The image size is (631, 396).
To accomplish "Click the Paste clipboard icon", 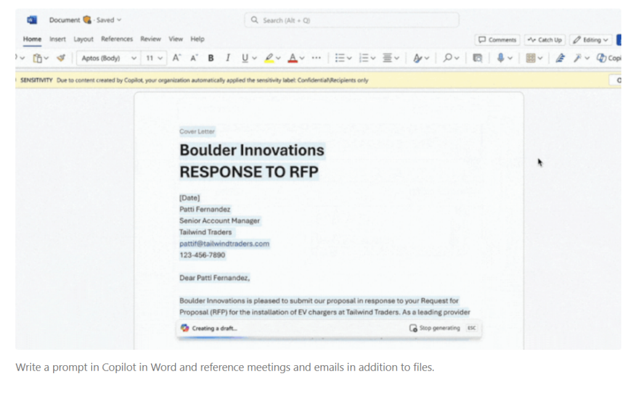I will point(37,58).
